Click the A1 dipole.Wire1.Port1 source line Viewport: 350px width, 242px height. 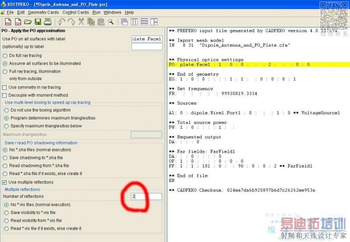click(x=254, y=113)
